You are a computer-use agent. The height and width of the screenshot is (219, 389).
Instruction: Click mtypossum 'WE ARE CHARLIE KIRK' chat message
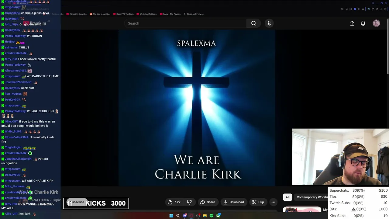point(37,181)
